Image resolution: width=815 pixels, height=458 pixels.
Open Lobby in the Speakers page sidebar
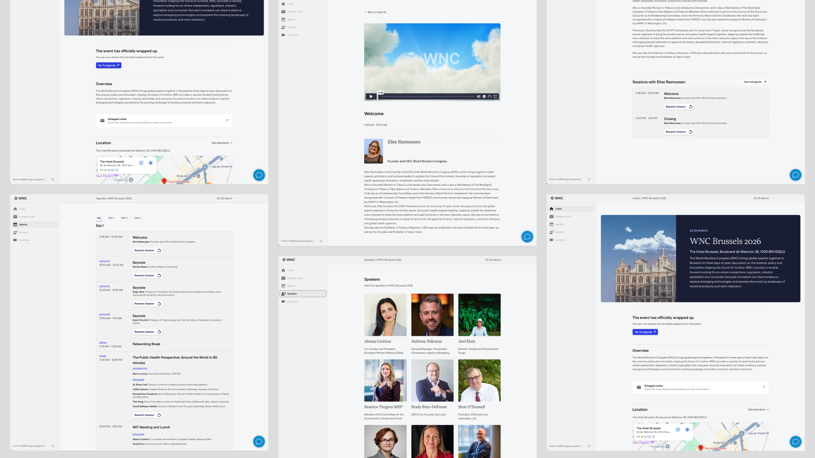point(303,270)
